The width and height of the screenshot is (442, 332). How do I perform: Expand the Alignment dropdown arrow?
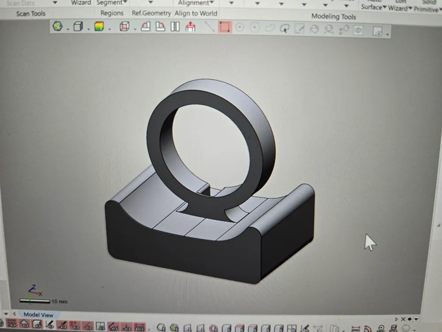[x=212, y=3]
